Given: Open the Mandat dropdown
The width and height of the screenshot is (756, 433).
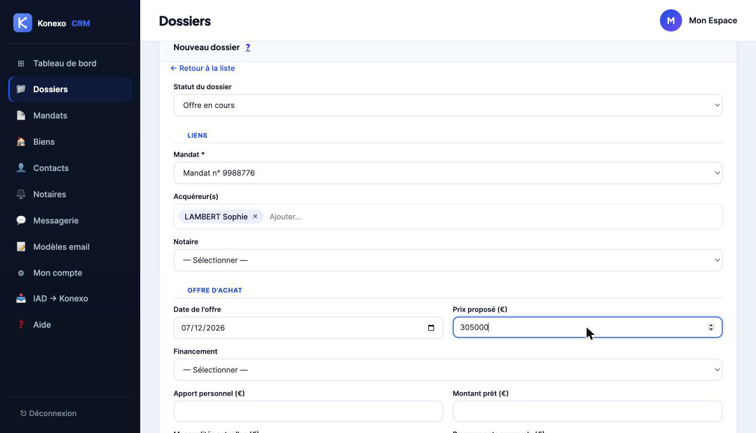Looking at the screenshot, I should pos(448,173).
